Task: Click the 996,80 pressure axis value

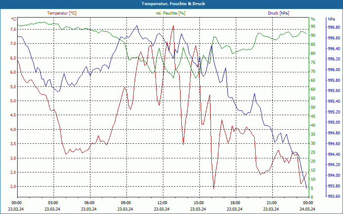Action: click(334, 27)
